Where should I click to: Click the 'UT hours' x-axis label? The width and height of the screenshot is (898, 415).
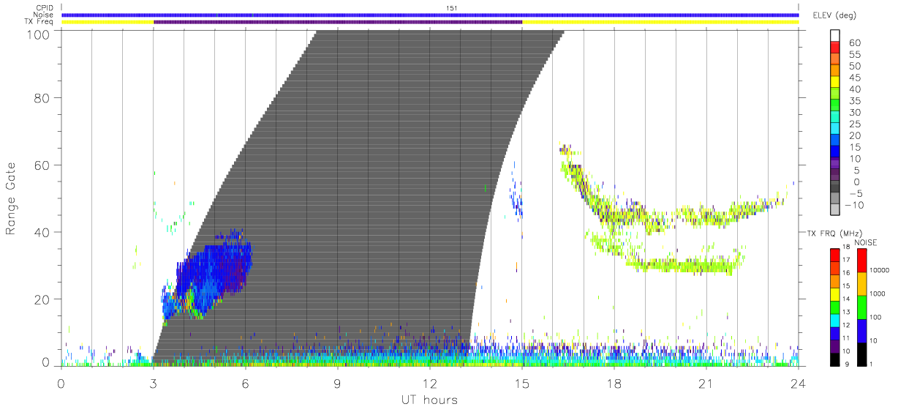tap(429, 400)
